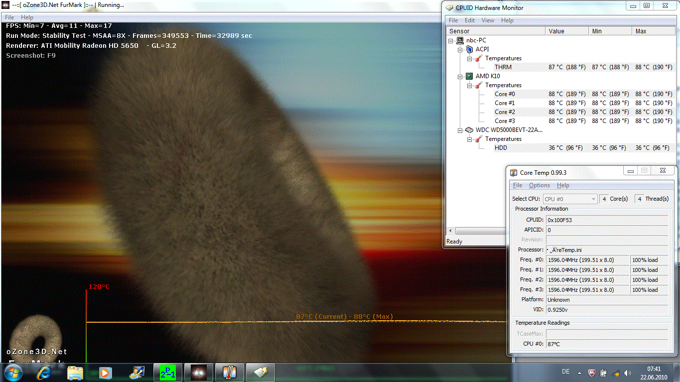Collapse the Temperatures node under AMD K10

(x=470, y=86)
